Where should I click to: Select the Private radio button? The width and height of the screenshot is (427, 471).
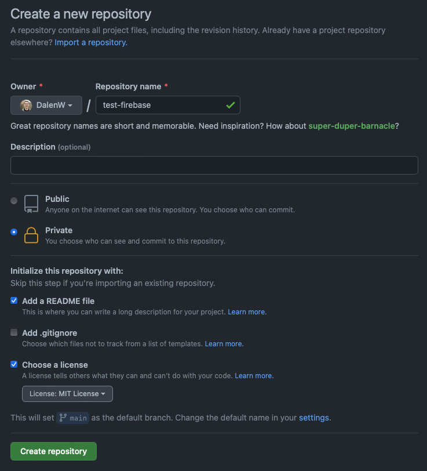point(14,232)
